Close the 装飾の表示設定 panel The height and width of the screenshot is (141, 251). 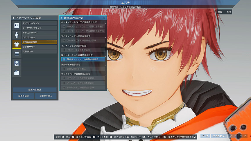105,18
